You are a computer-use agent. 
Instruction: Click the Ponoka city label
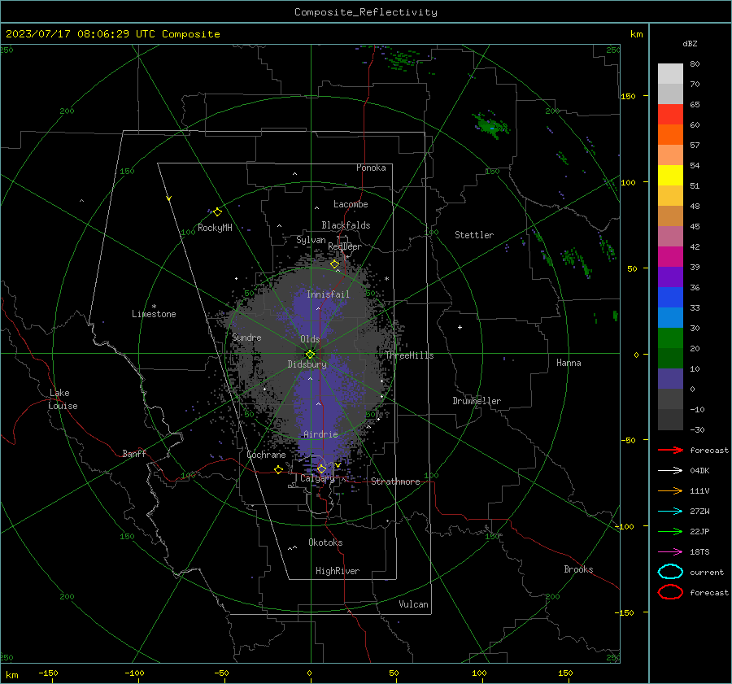point(371,168)
